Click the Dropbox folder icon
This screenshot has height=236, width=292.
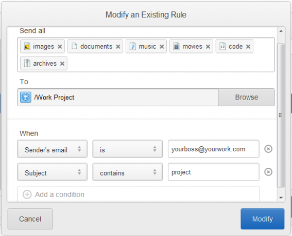[x=26, y=97]
